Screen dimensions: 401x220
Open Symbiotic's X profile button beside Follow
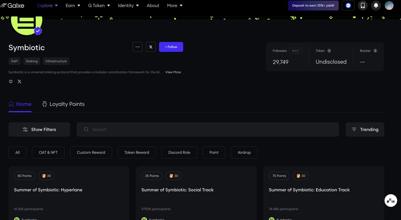pyautogui.click(x=151, y=47)
